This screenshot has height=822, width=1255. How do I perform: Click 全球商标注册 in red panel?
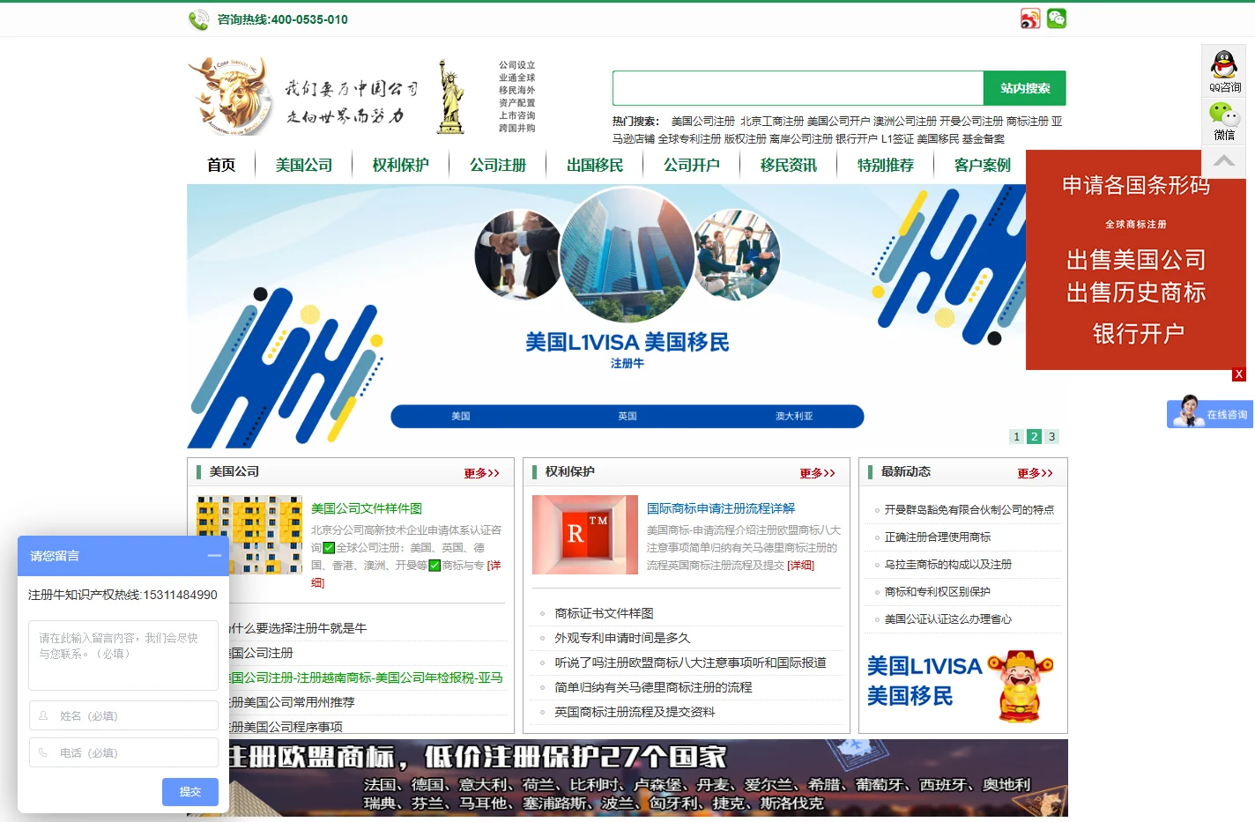tap(1136, 225)
